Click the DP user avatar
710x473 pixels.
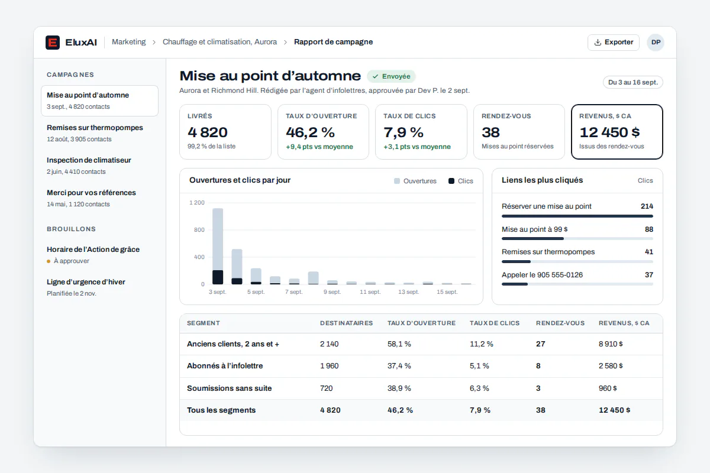point(656,43)
